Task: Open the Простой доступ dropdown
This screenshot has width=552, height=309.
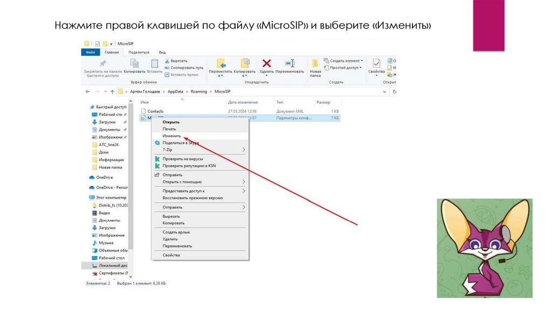Action: 342,67
